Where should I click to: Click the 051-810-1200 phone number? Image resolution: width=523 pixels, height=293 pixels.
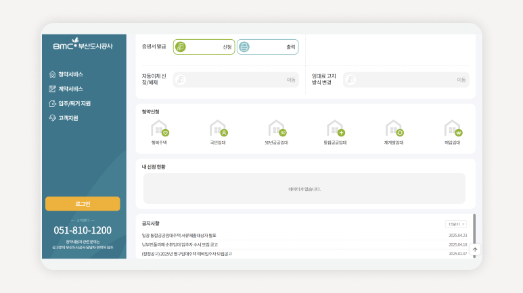[83, 230]
